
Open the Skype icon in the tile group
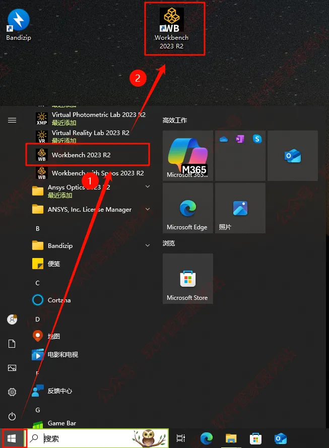[257, 139]
